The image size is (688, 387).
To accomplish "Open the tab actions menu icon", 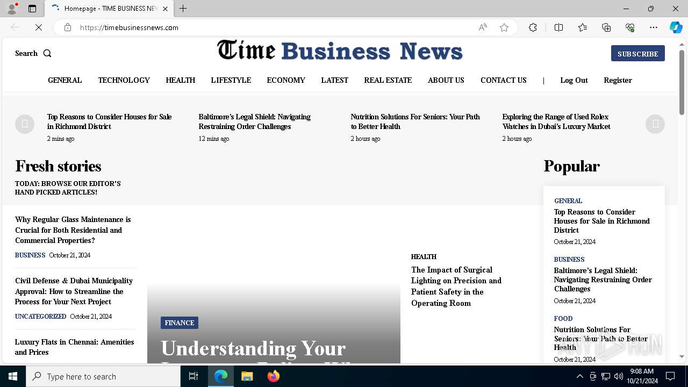I will (x=32, y=9).
